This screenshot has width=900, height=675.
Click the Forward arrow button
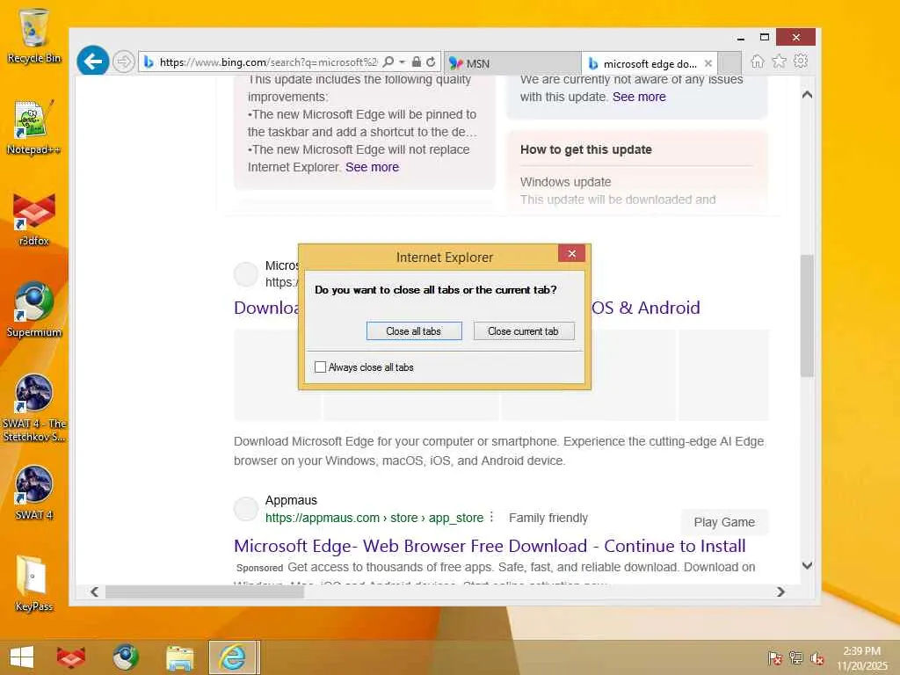(123, 62)
